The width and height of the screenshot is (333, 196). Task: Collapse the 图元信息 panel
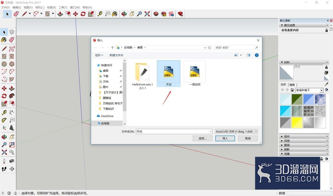point(282,25)
